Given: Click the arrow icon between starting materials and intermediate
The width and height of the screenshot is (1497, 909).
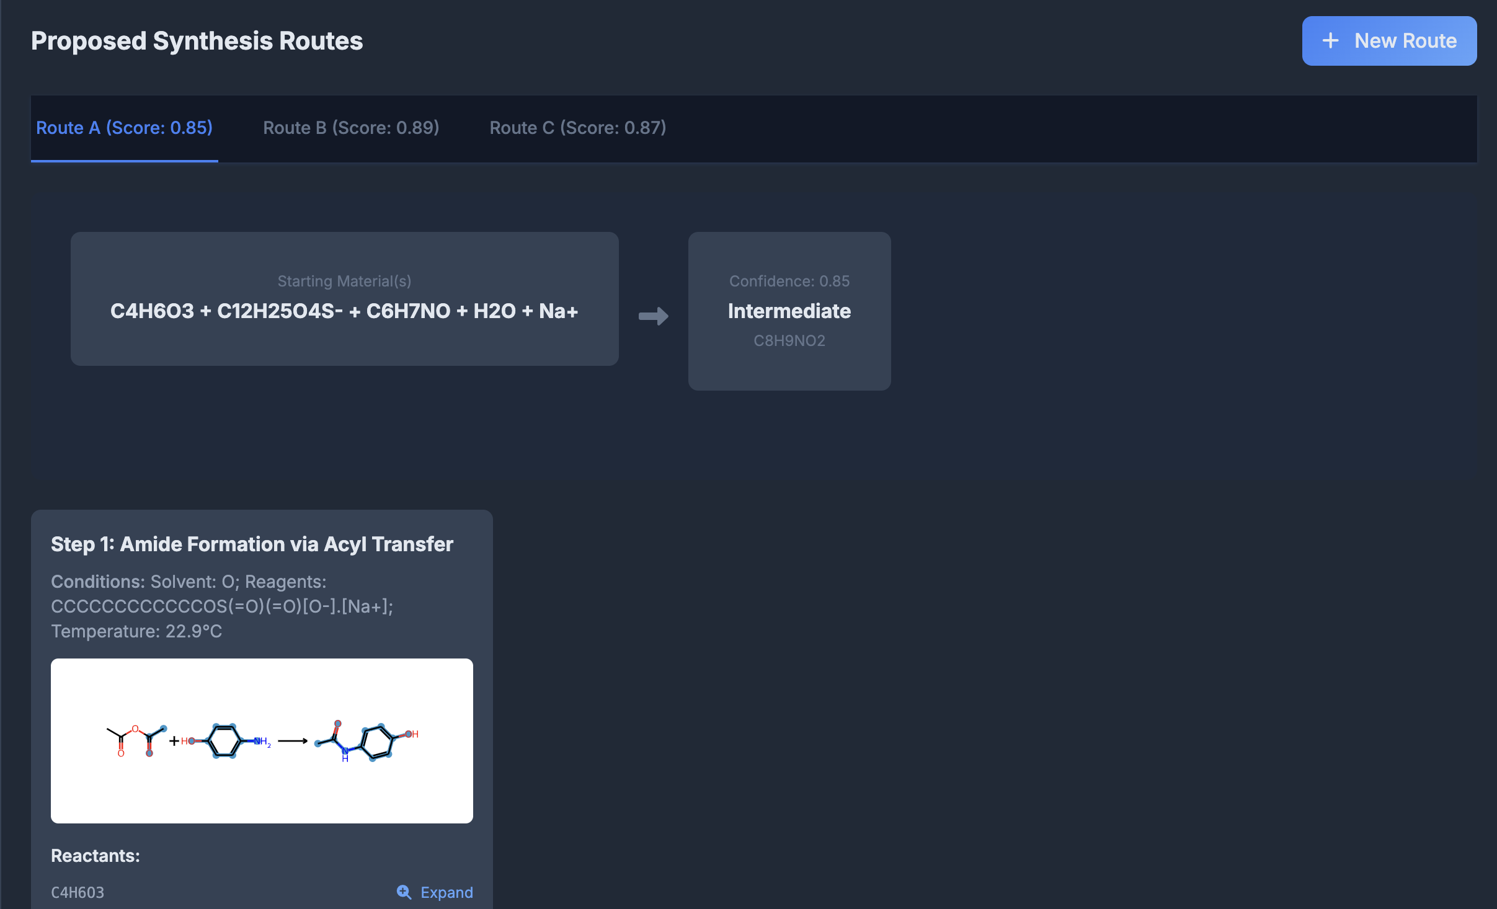Looking at the screenshot, I should (654, 316).
